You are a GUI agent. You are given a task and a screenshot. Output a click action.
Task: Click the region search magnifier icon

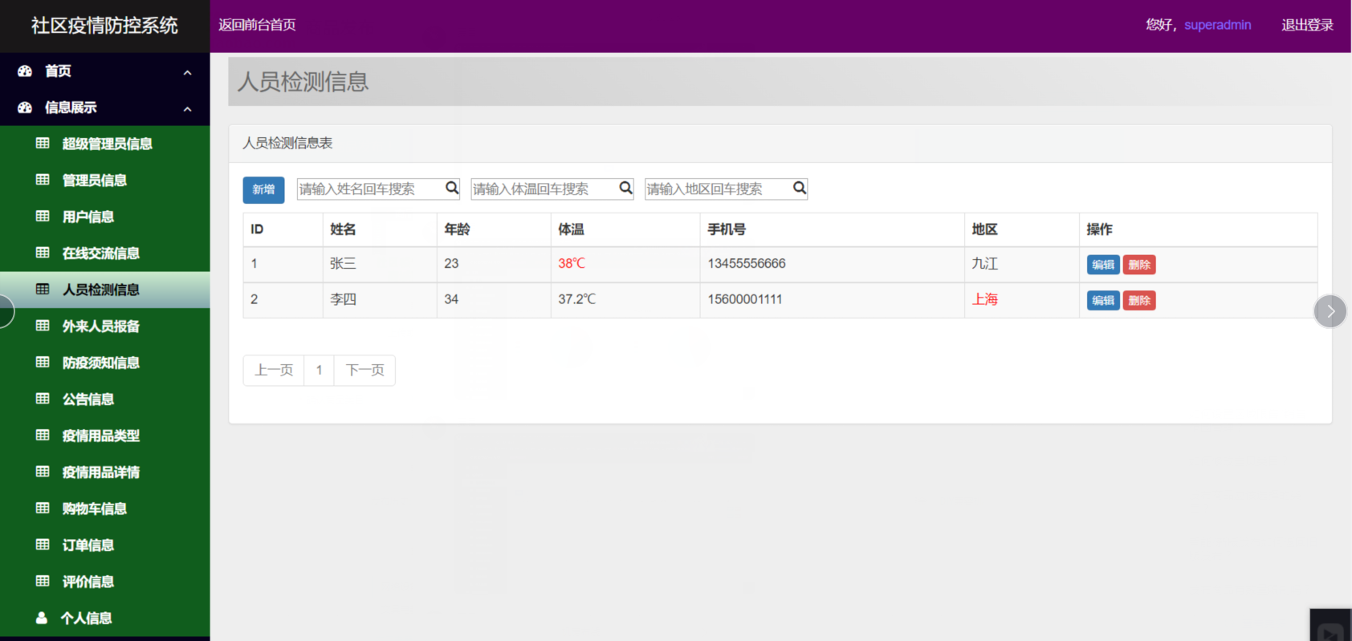click(x=800, y=188)
